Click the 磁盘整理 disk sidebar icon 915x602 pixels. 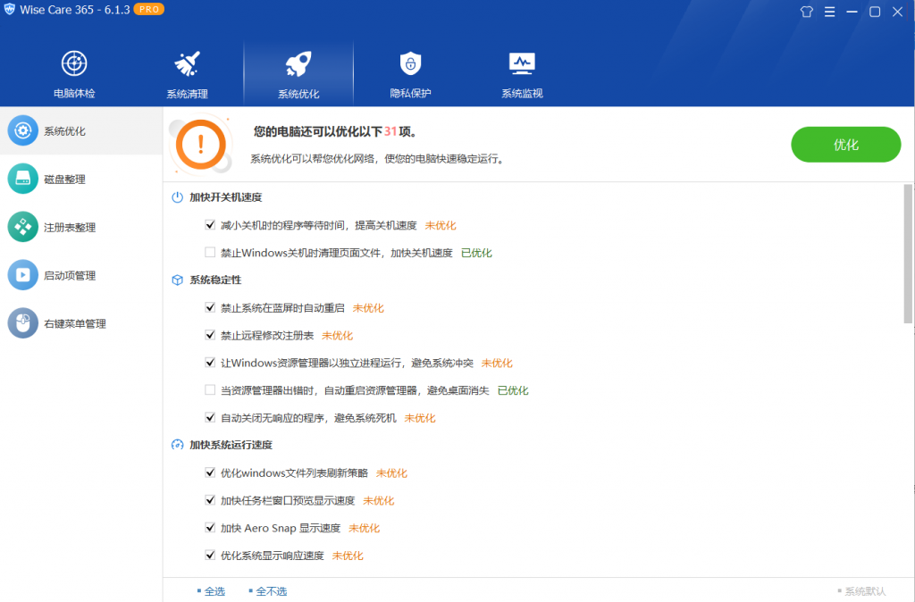22,179
